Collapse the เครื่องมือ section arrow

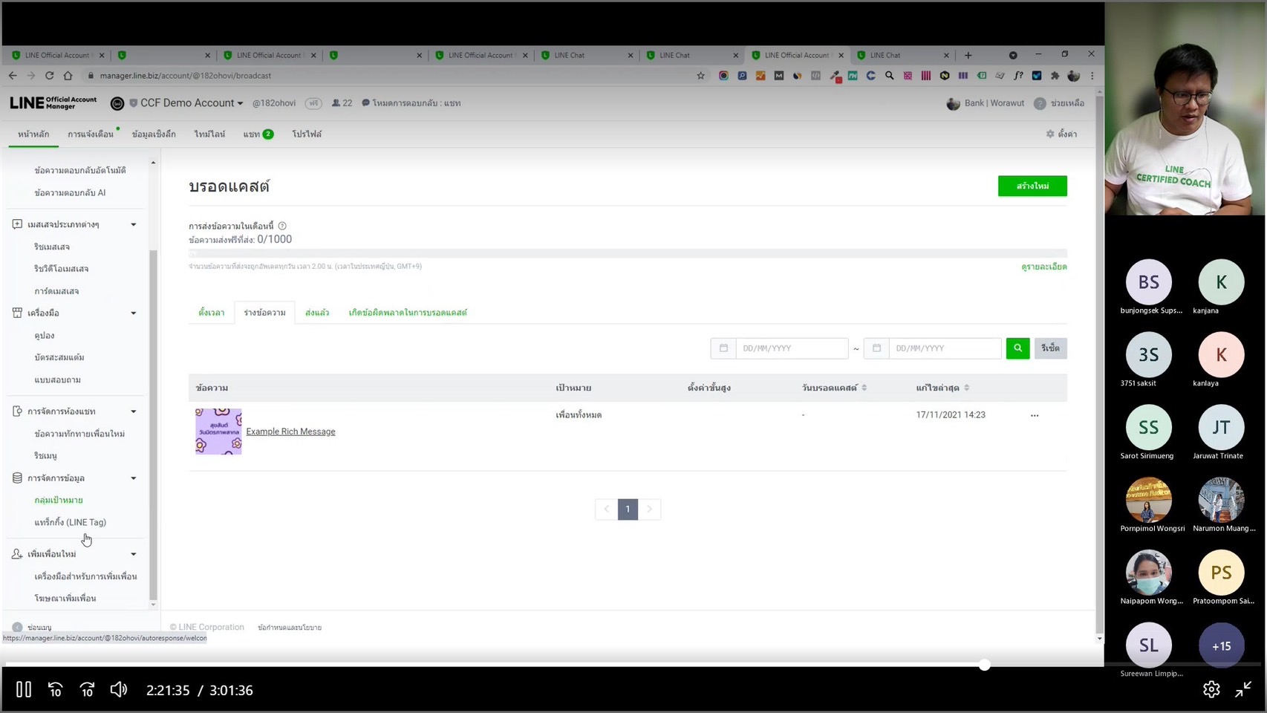134,313
